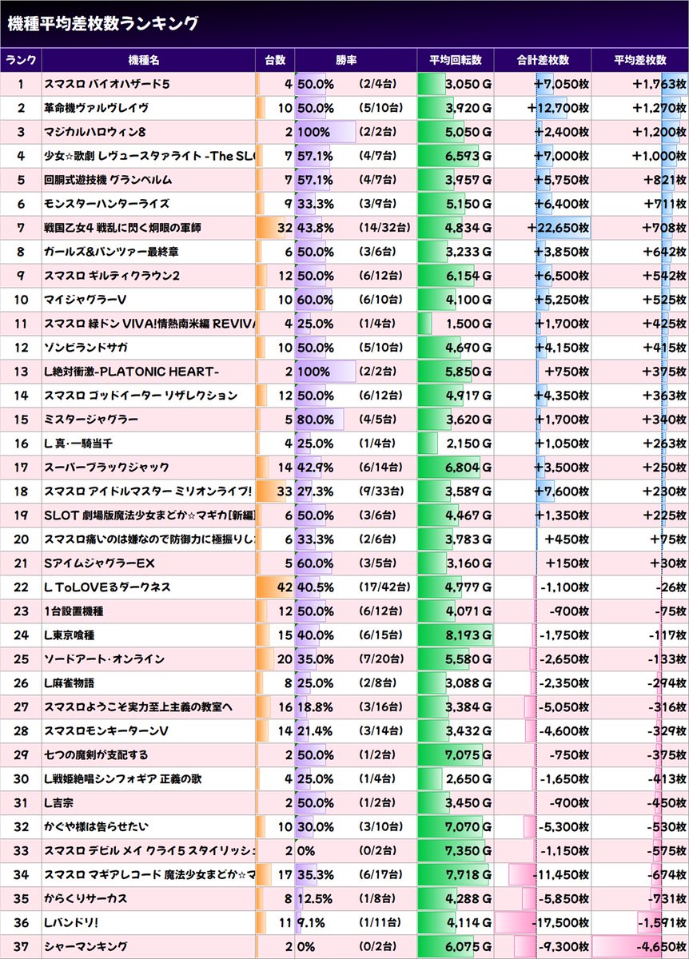This screenshot has width=689, height=959.
Task: Select machine name L麻雀物語
Action: pyautogui.click(x=70, y=683)
